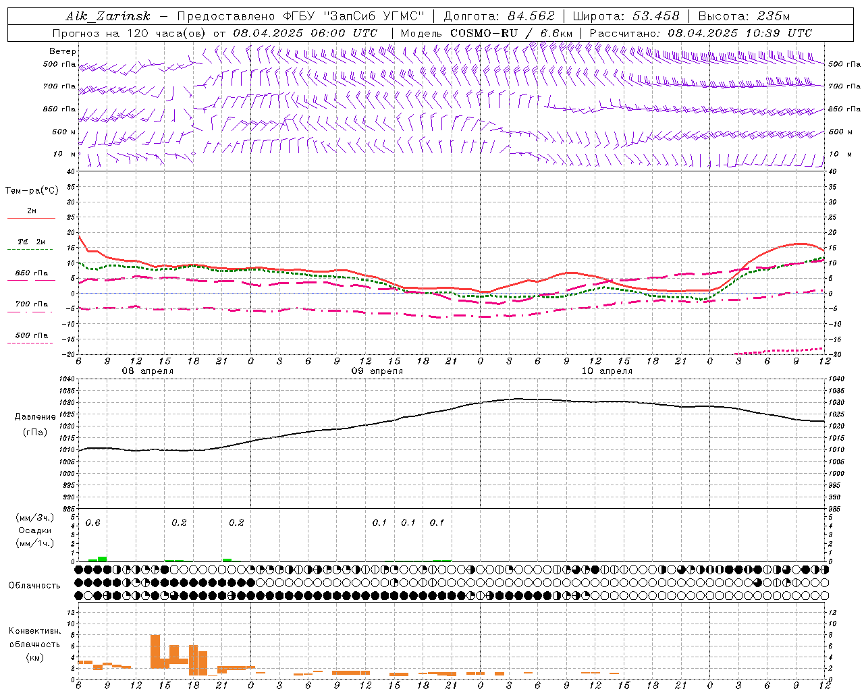Click the Тем-ра(°C) temperature panel label
Screen dimensions: 864x691
tap(32, 191)
